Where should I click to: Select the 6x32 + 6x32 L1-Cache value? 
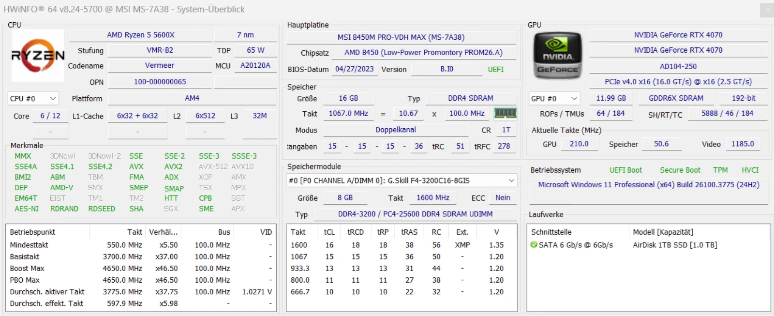pyautogui.click(x=137, y=116)
